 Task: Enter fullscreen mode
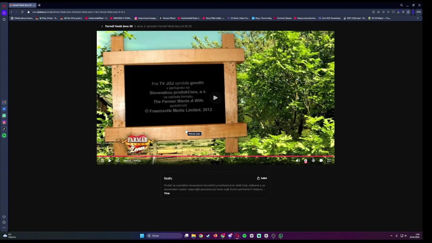[x=329, y=161]
